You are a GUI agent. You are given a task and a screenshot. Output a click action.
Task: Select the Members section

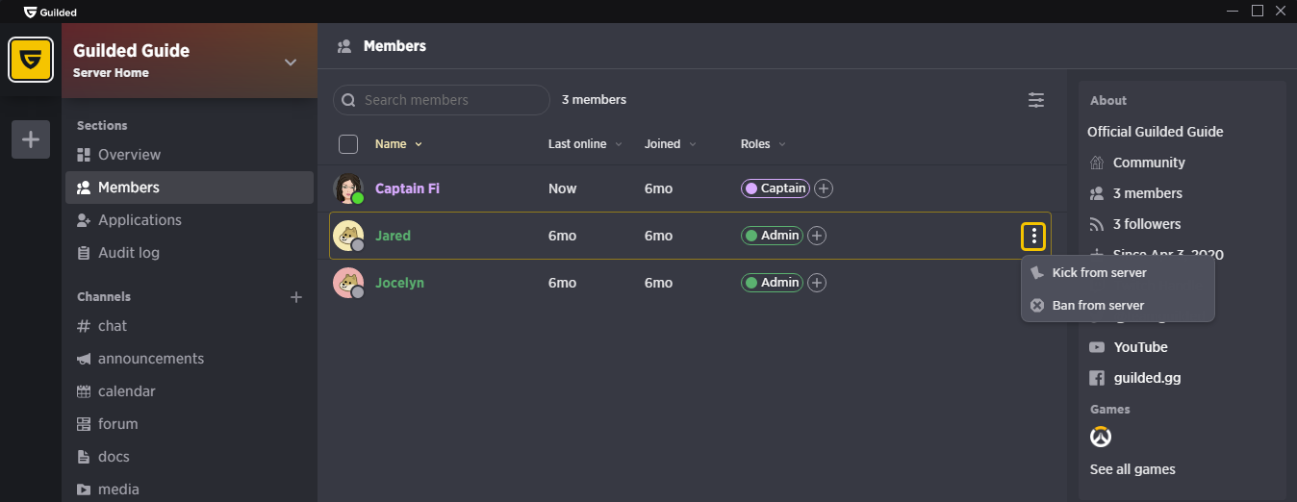coord(190,188)
